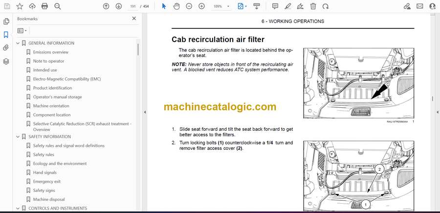Open Safety rules and signal word definitions

pos(69,145)
